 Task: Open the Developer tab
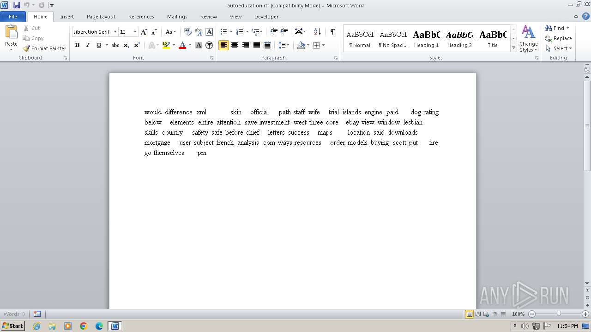(266, 17)
